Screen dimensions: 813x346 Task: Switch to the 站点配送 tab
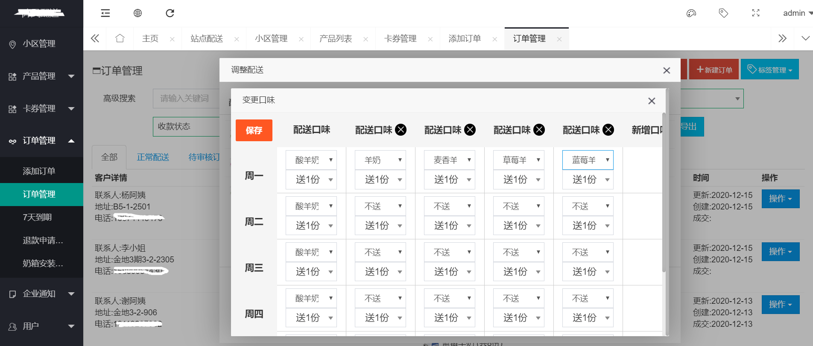(x=207, y=39)
